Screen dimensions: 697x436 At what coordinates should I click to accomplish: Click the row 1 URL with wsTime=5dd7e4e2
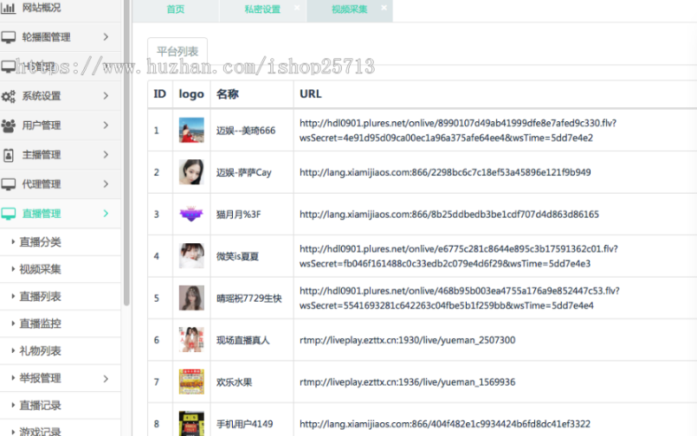click(458, 131)
